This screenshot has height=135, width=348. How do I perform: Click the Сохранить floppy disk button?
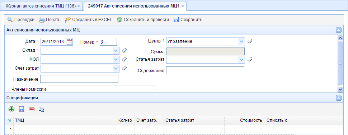pyautogui.click(x=188, y=20)
